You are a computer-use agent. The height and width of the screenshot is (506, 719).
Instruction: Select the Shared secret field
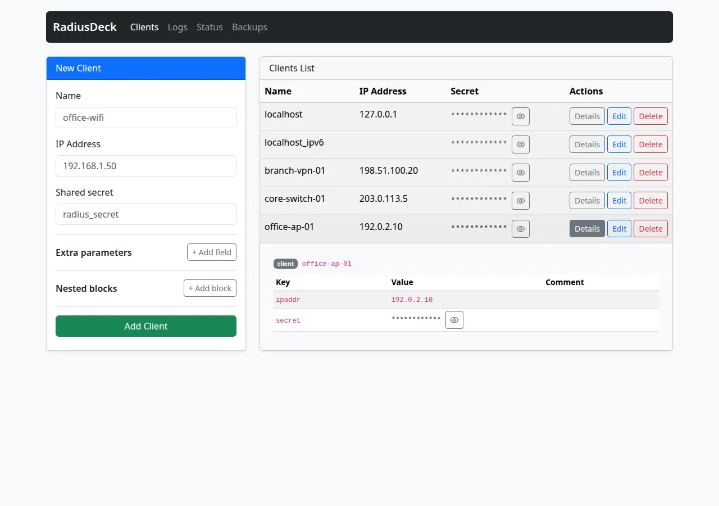coord(146,214)
